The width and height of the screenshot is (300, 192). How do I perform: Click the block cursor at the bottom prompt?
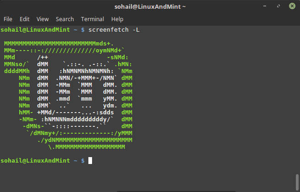coord(90,161)
